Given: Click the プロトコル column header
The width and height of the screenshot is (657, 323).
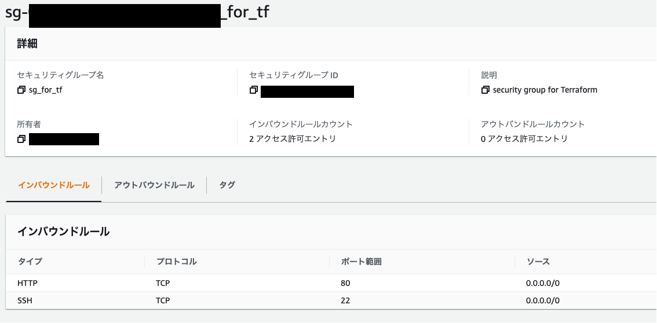Looking at the screenshot, I should coord(177,262).
